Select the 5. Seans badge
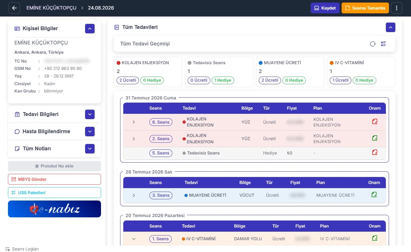The width and height of the screenshot is (411, 252). [x=161, y=153]
